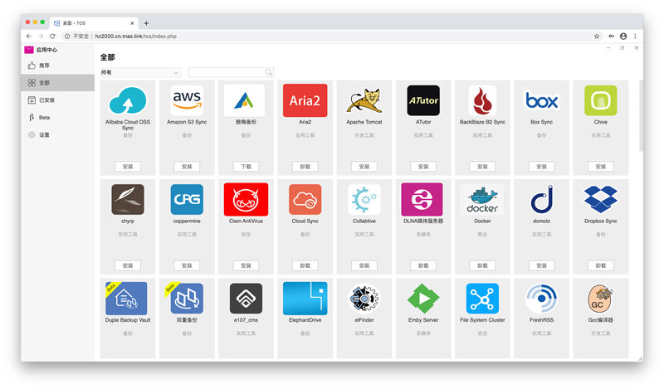Install Alibaba Cloud OSS Sync with 安装 button

tap(128, 167)
